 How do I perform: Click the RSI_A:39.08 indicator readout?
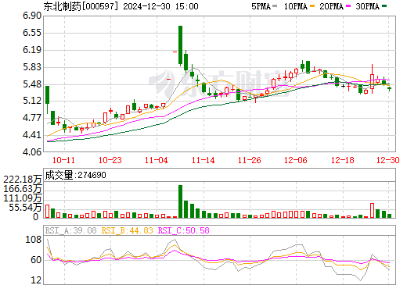(x=71, y=230)
